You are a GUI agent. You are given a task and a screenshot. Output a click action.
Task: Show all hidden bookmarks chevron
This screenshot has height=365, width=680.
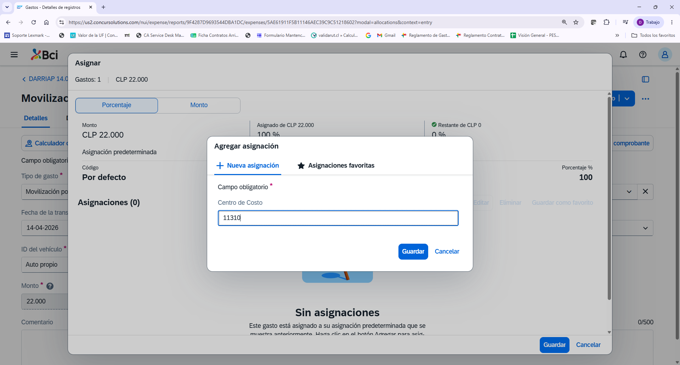(x=617, y=35)
